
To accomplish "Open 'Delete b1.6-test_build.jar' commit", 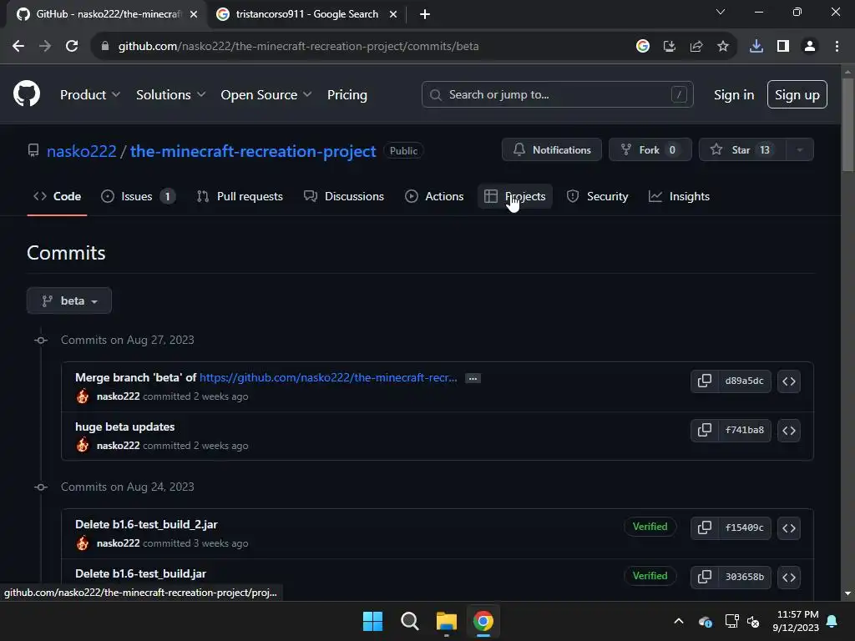I will point(140,573).
